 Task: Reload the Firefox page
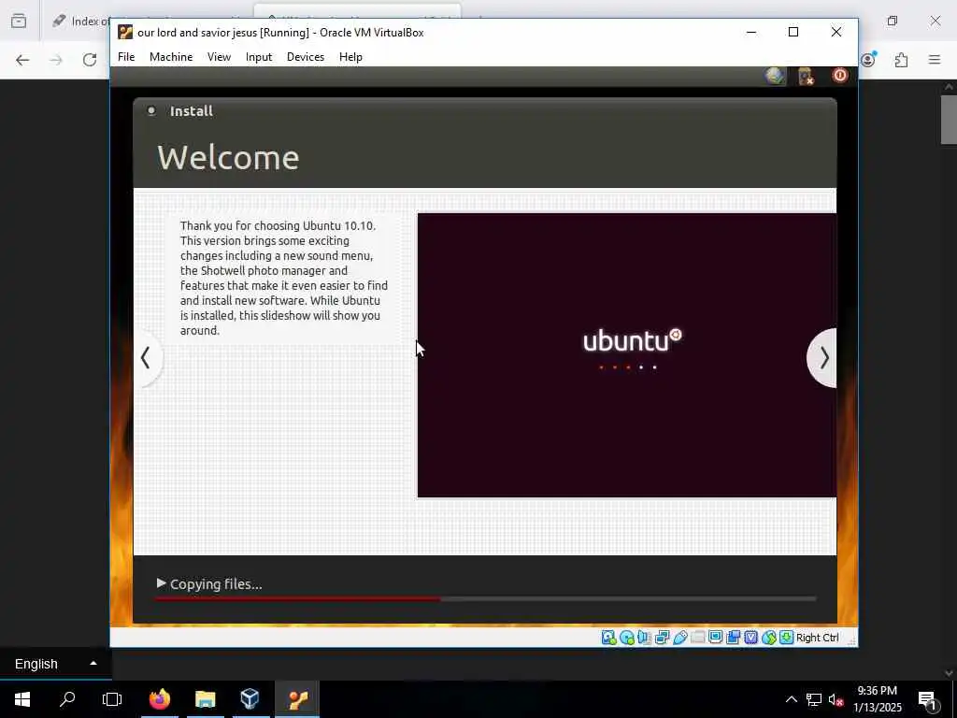(90, 60)
